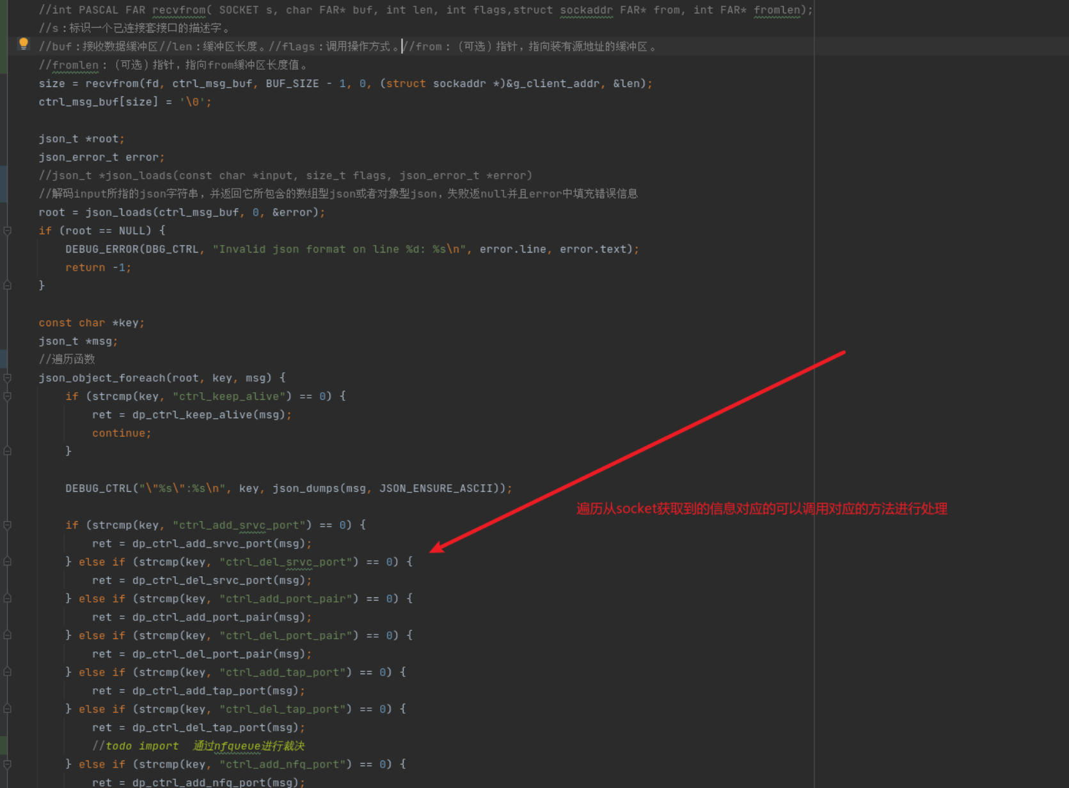
Task: Fold the ctrl_del_srvc_port else-if block
Action: (8, 562)
